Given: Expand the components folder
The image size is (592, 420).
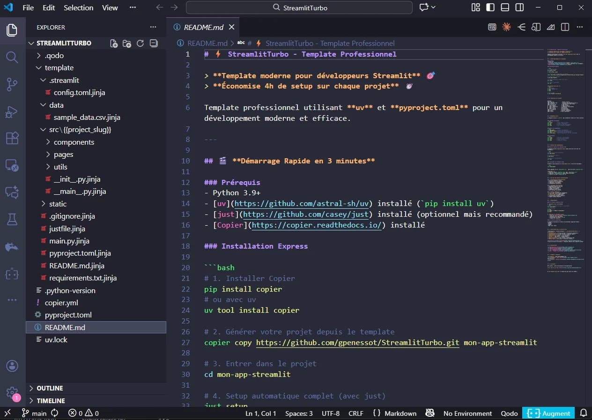Looking at the screenshot, I should point(74,142).
